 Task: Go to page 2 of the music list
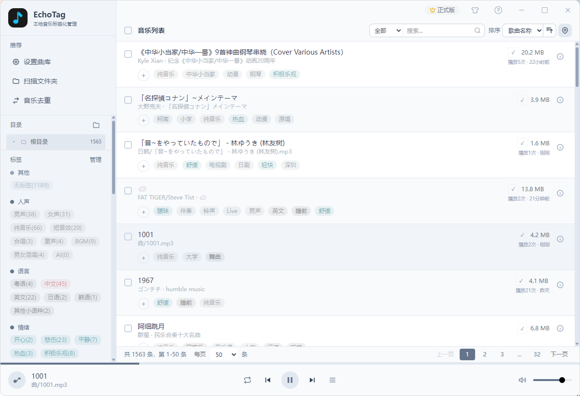pyautogui.click(x=485, y=354)
